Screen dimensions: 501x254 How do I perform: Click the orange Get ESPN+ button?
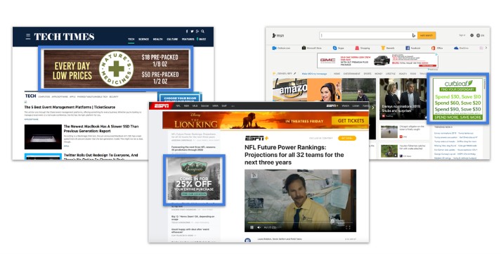(x=346, y=138)
